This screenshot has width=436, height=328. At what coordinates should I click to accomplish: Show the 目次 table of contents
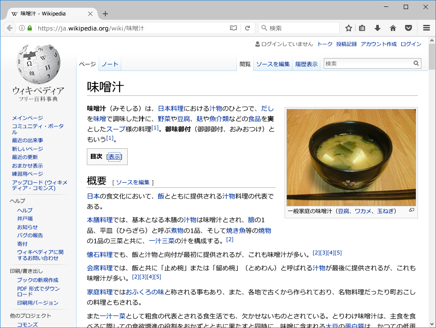pyautogui.click(x=114, y=157)
